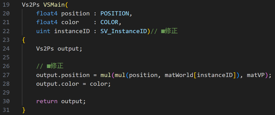Click line number 27 in the gutter
This screenshot has height=115, width=275.
[x=6, y=75]
